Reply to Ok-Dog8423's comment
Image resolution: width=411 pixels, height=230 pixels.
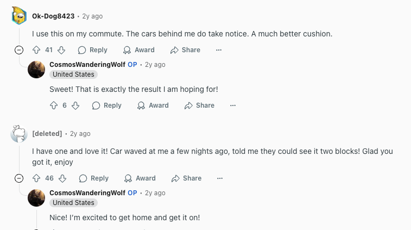[x=92, y=50]
